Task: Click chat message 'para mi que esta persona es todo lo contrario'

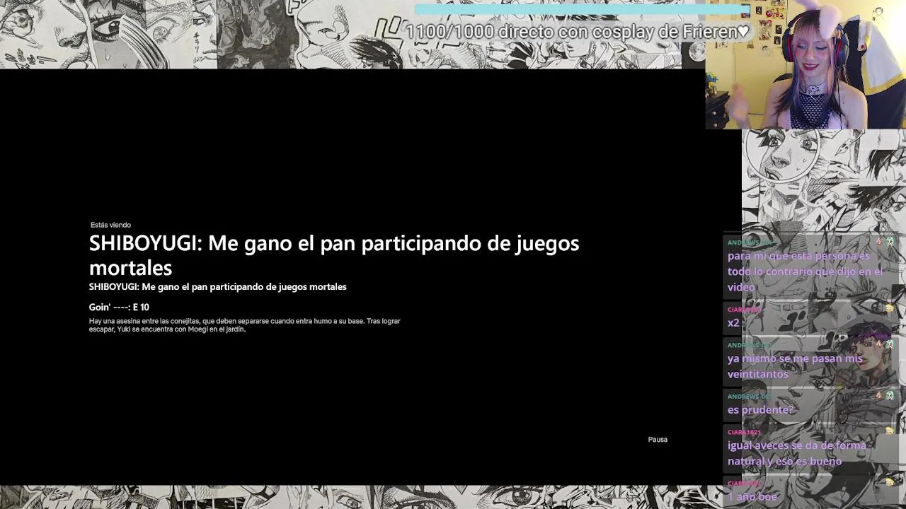Action: pos(805,271)
